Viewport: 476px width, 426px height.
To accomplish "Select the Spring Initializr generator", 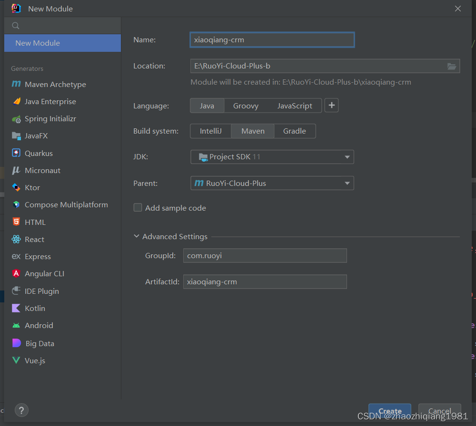I will tap(50, 118).
